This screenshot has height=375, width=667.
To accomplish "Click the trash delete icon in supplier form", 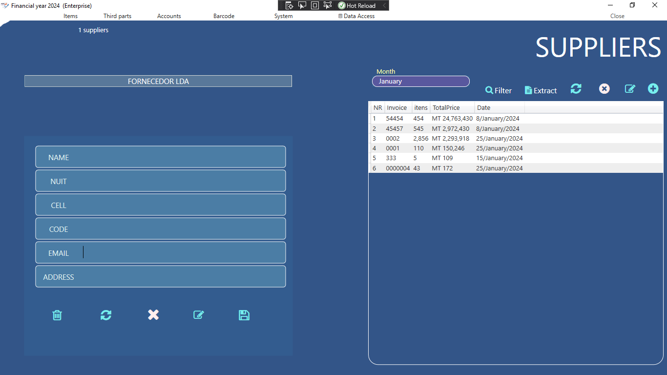I will [57, 315].
